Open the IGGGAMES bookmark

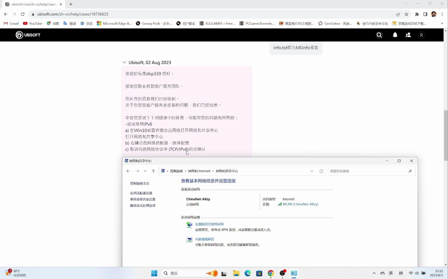217,23
